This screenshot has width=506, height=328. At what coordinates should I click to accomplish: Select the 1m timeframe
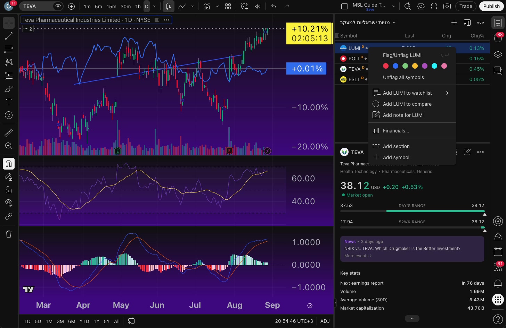coord(87,6)
